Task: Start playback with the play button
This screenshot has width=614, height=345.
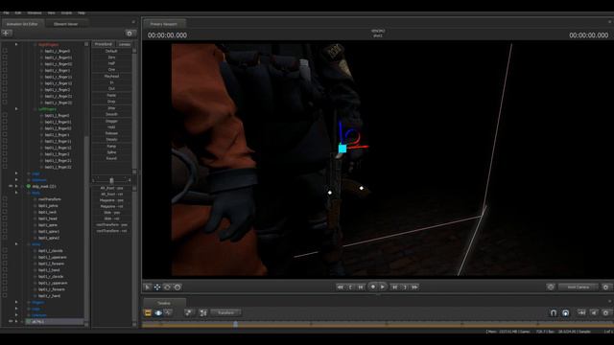Action: 383,287
